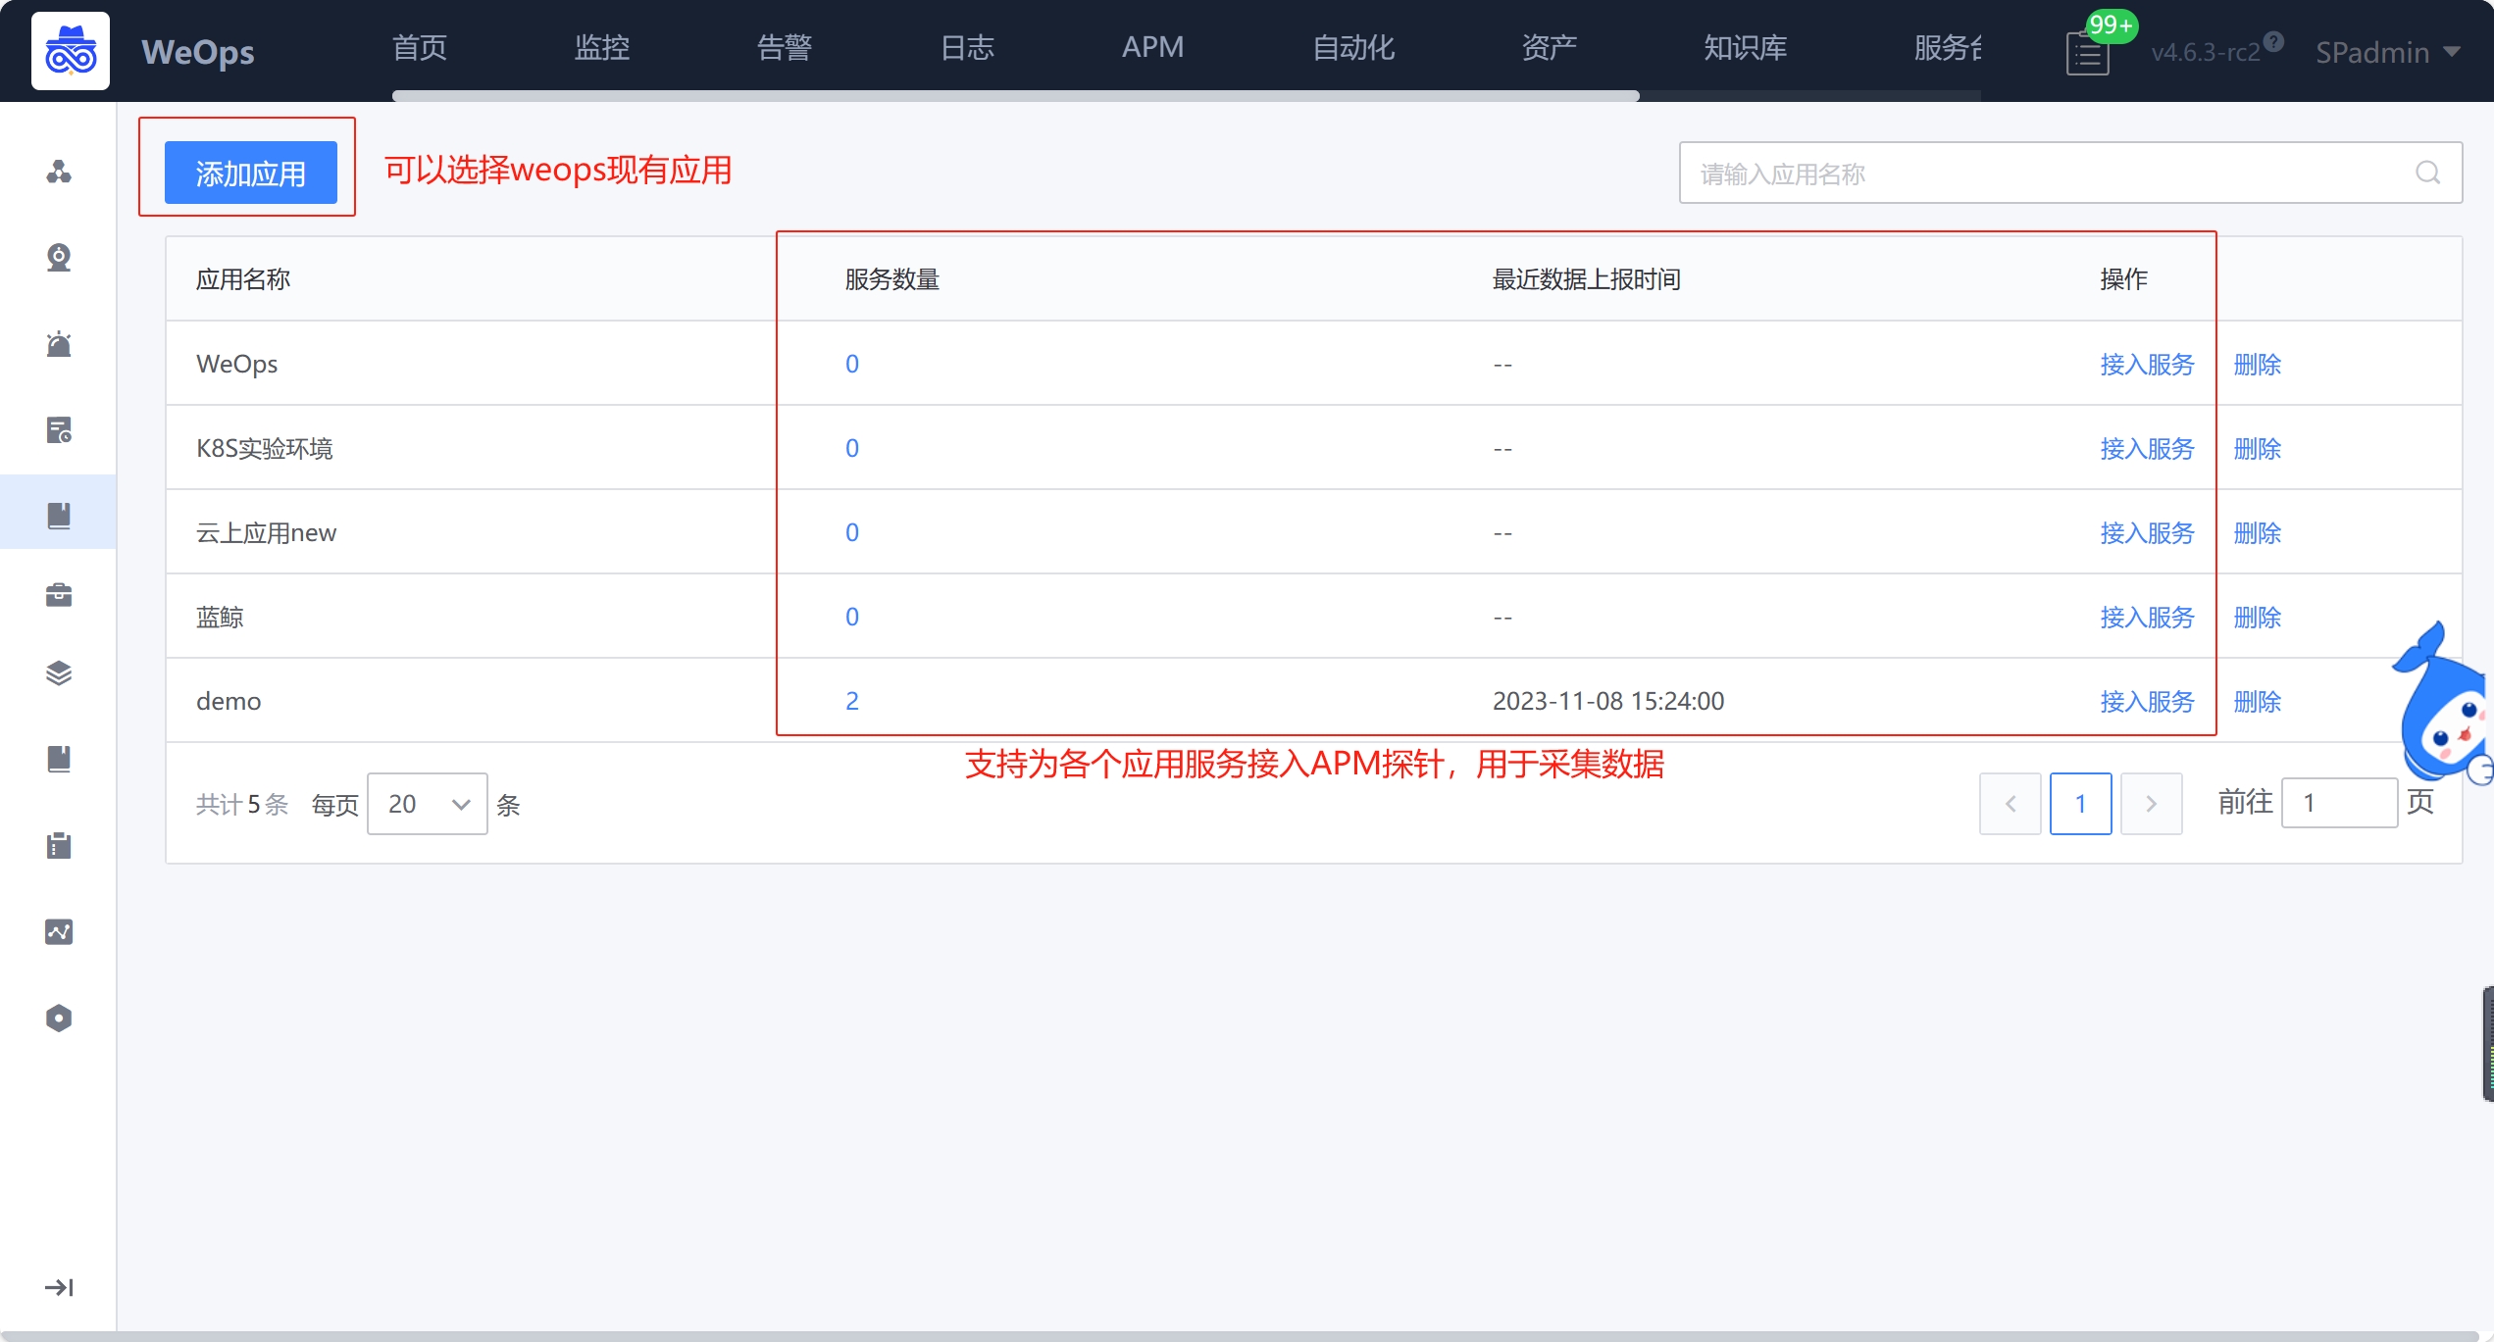Screen dimensions: 2494x1342
Task: Go to next page arrow
Action: (2151, 804)
